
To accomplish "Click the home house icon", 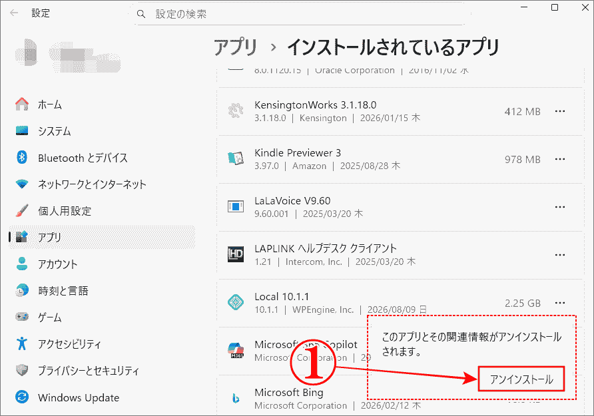I will tap(22, 104).
